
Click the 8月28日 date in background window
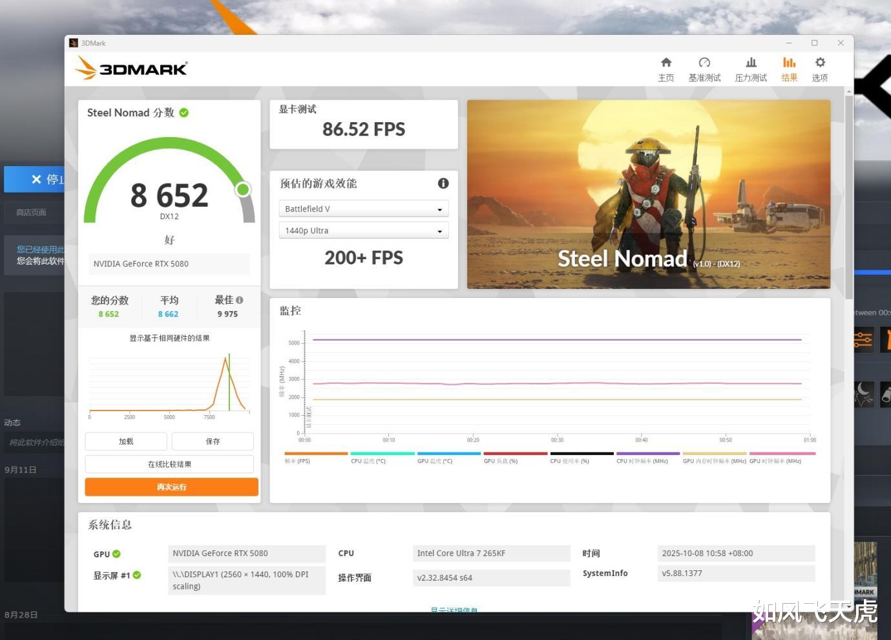[x=21, y=615]
